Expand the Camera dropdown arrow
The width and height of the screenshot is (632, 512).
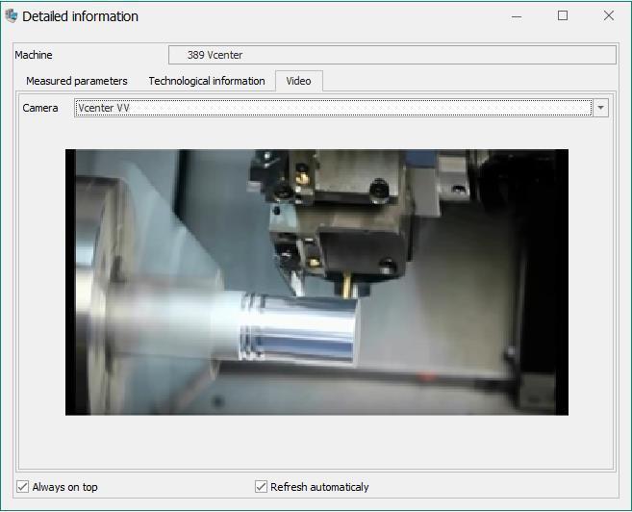600,108
